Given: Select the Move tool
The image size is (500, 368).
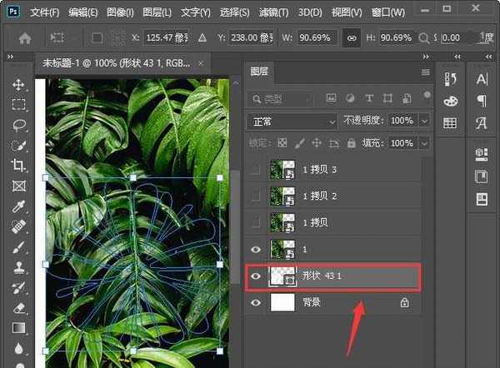Looking at the screenshot, I should point(18,85).
